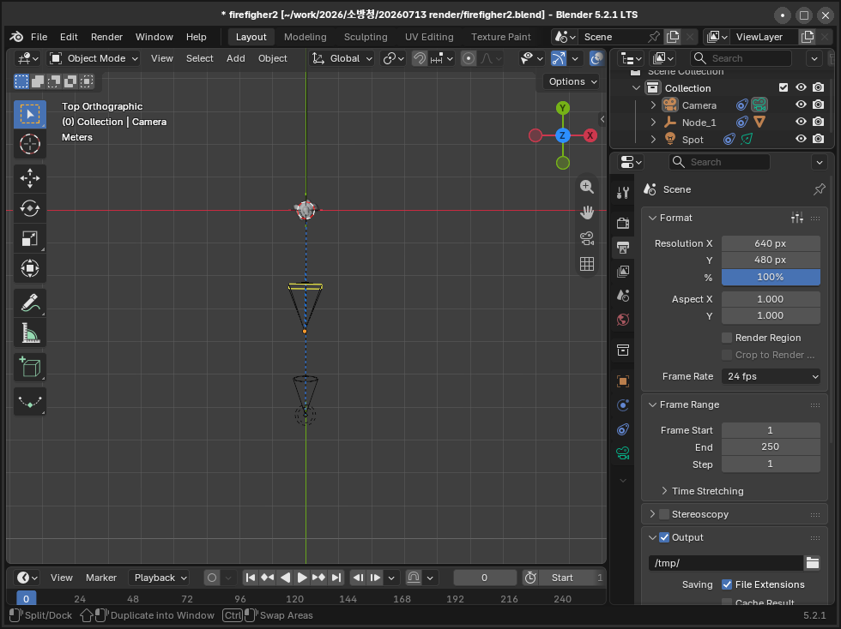Browse output folder icon next to /tmp/
841x629 pixels.
(x=813, y=563)
